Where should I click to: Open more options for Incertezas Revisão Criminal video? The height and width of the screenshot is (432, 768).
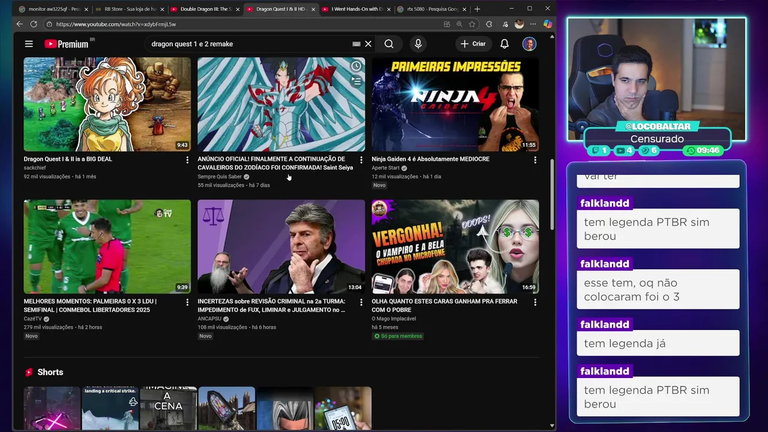coord(361,302)
